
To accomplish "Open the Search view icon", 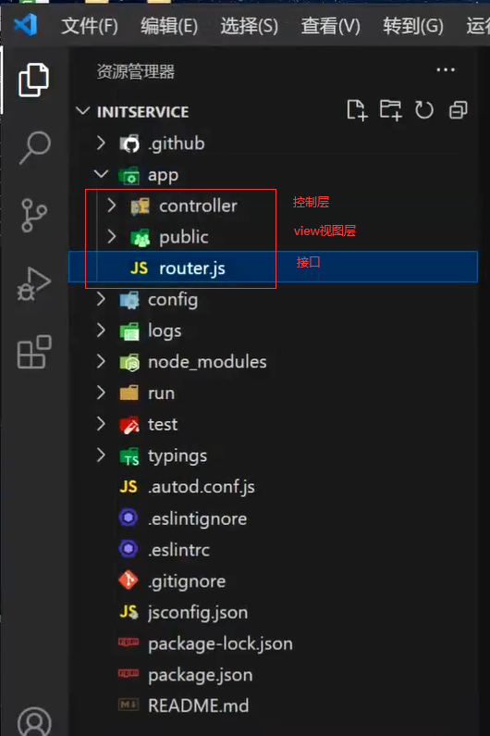I will (x=34, y=147).
